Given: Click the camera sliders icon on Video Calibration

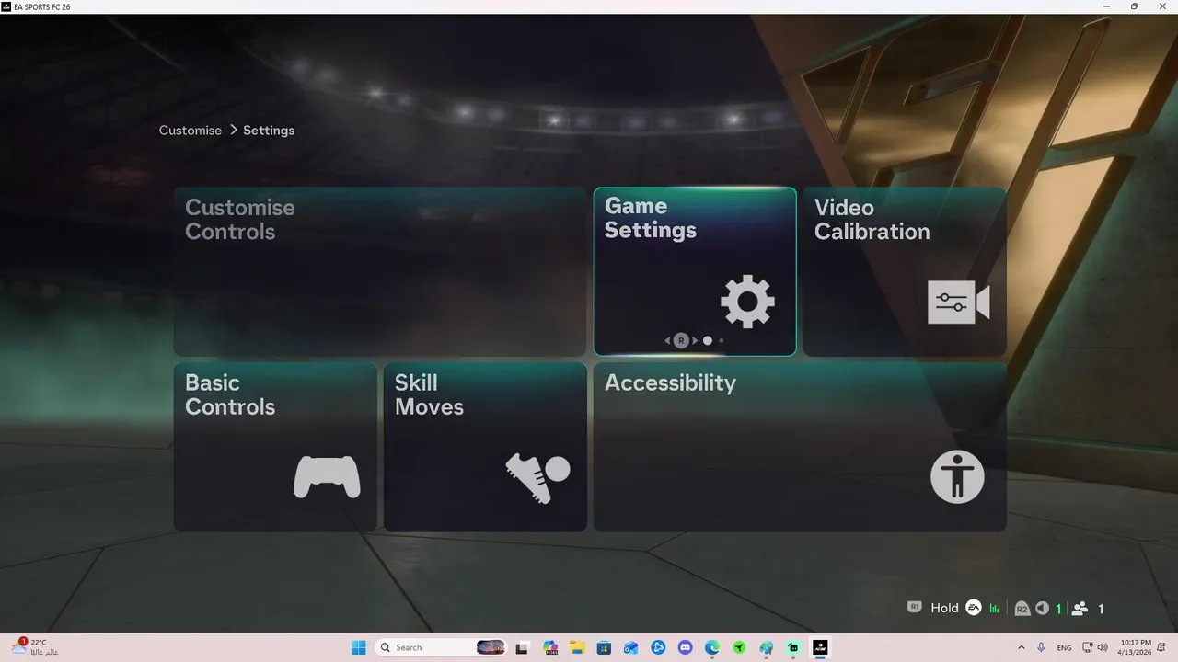Looking at the screenshot, I should (958, 303).
